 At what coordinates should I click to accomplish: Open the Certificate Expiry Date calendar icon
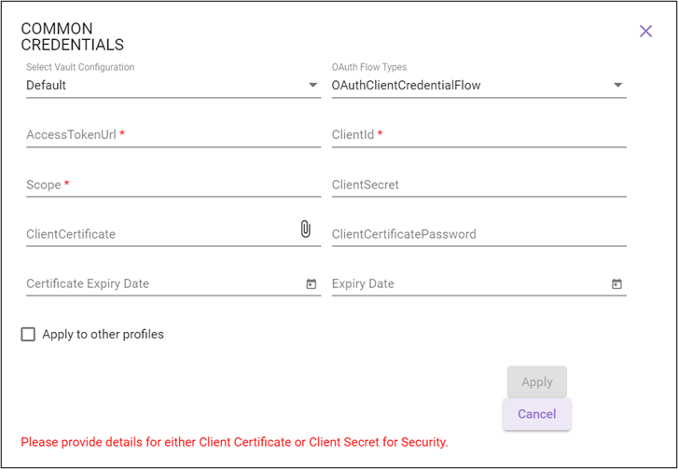click(x=311, y=284)
